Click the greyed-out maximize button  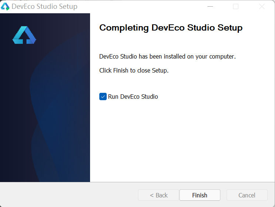[x=236, y=7]
